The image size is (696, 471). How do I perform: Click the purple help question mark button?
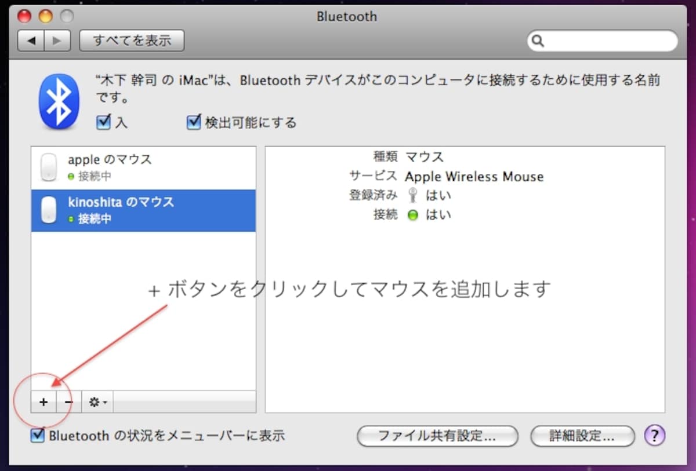(655, 436)
